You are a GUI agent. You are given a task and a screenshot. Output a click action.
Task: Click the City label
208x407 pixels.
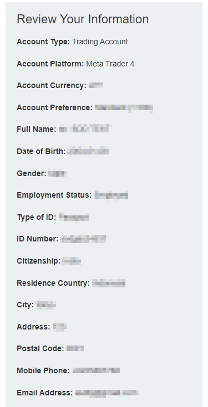pos(25,305)
